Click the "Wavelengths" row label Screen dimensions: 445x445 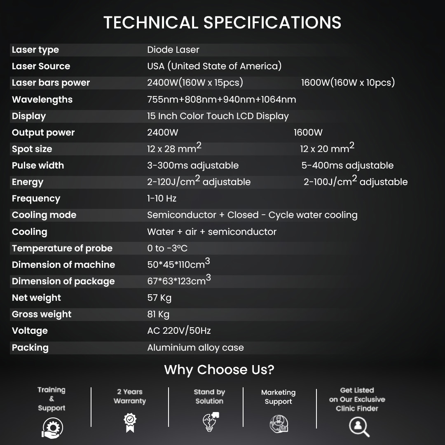42,99
